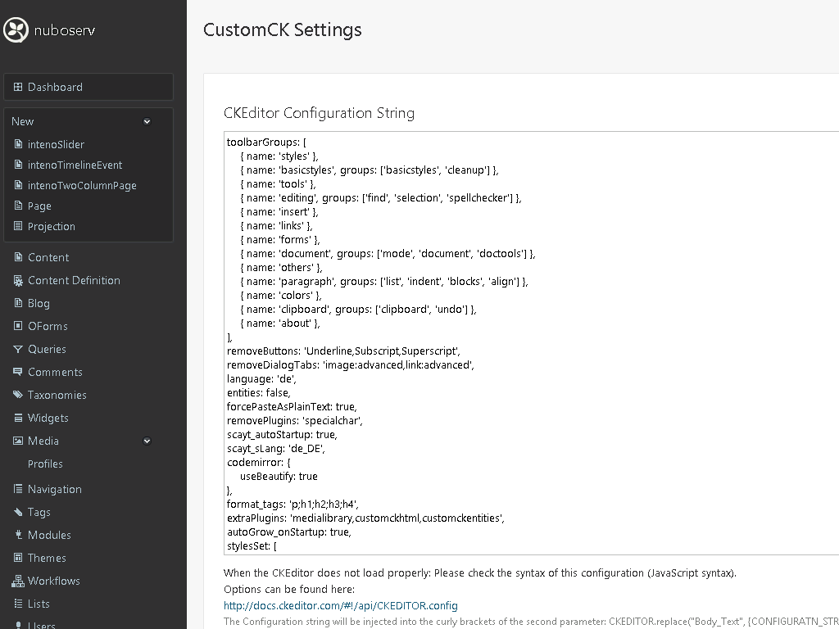Screen dimensions: 839x629
Task: Click the Blog page icon
Action: click(19, 303)
